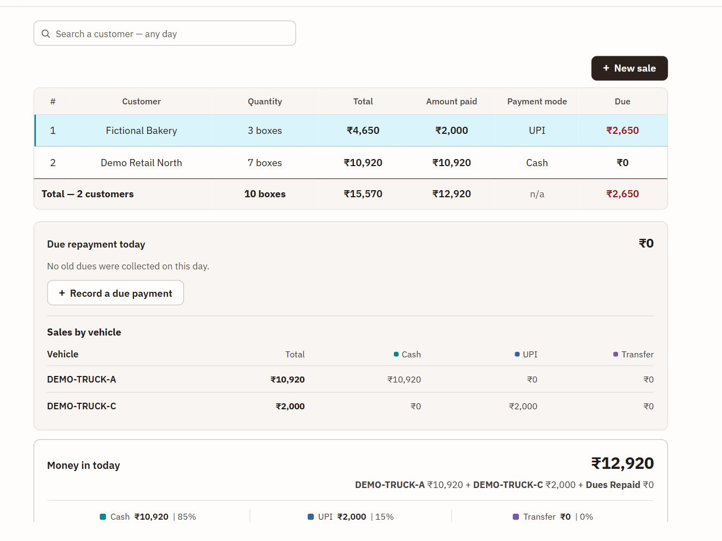Click DEMO-TRUCK-C bold total ₹2,000
This screenshot has height=541, width=722.
pos(290,407)
